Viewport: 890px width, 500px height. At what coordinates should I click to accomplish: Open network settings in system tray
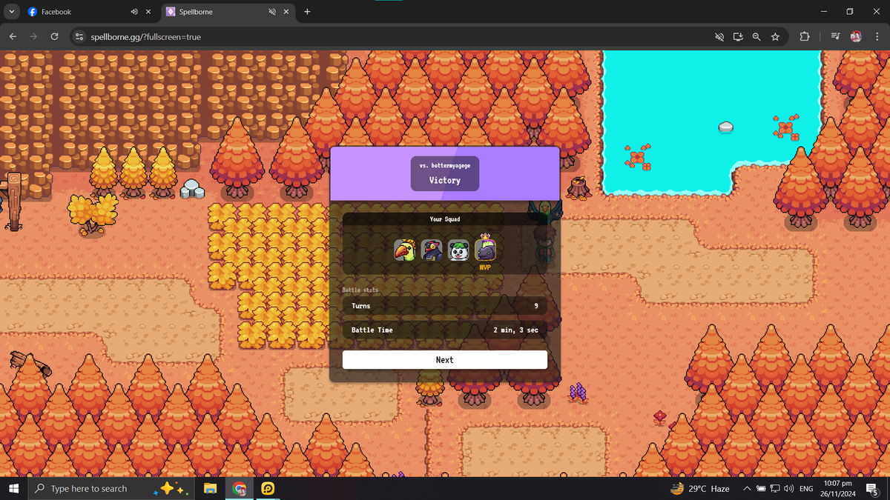pyautogui.click(x=775, y=488)
